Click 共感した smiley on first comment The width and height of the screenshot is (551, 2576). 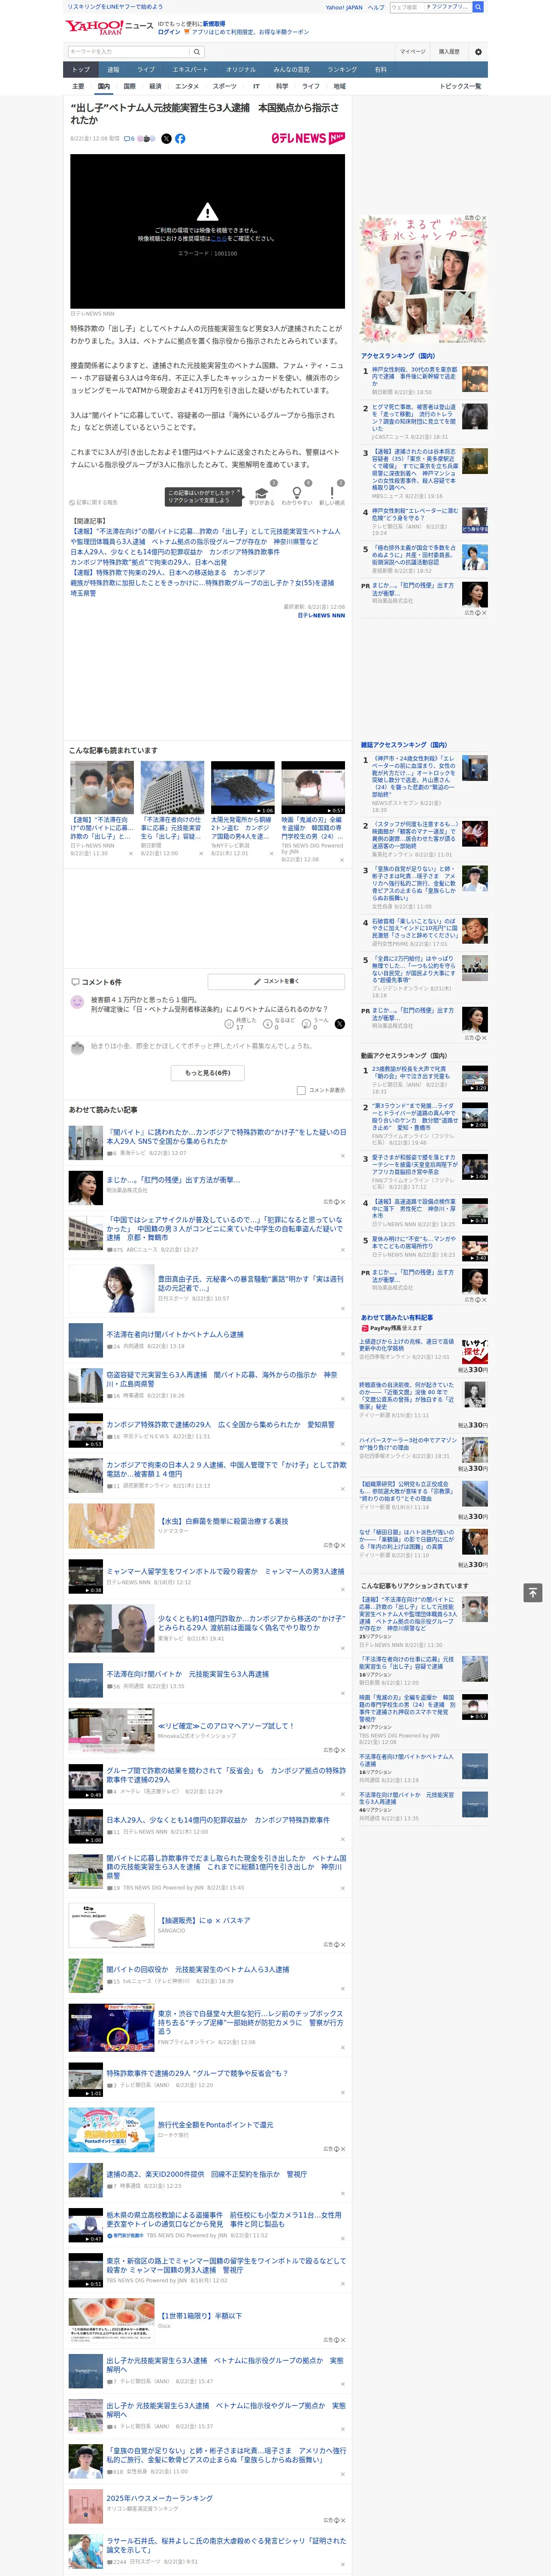tap(229, 1024)
